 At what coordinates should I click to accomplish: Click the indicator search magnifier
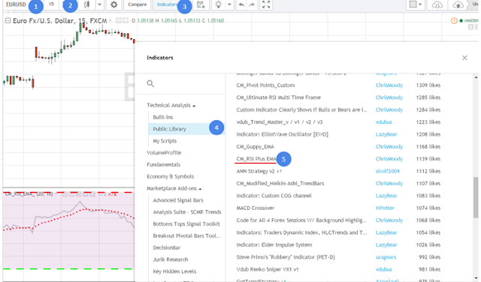(150, 83)
